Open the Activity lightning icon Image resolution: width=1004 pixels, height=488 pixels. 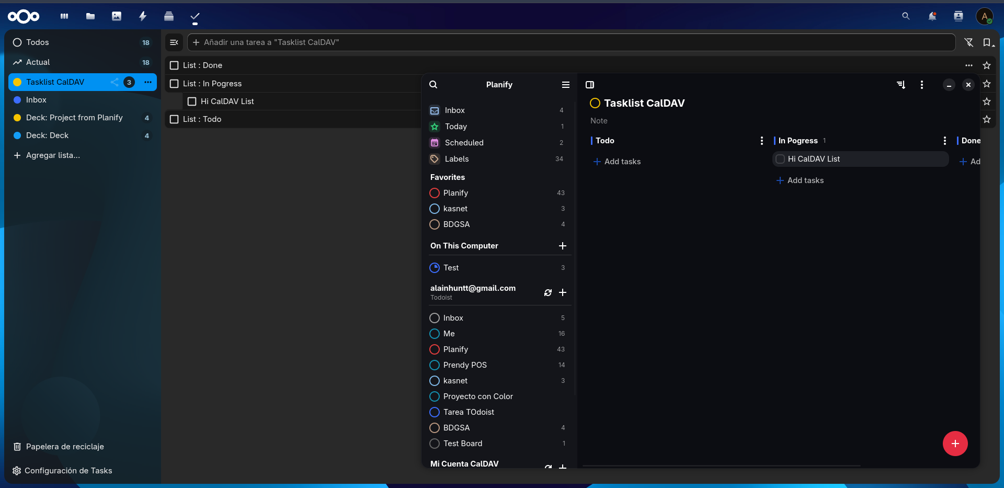tap(143, 16)
